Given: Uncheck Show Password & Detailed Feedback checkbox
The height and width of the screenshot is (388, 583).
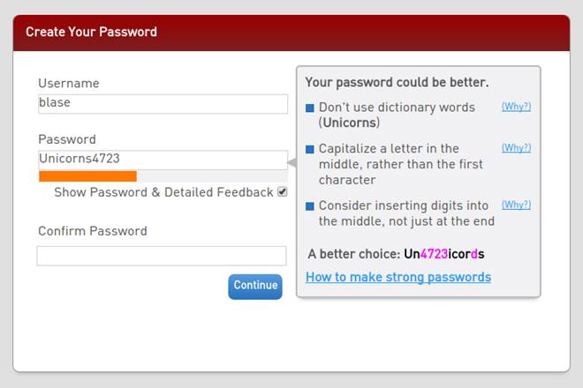Looking at the screenshot, I should point(283,192).
